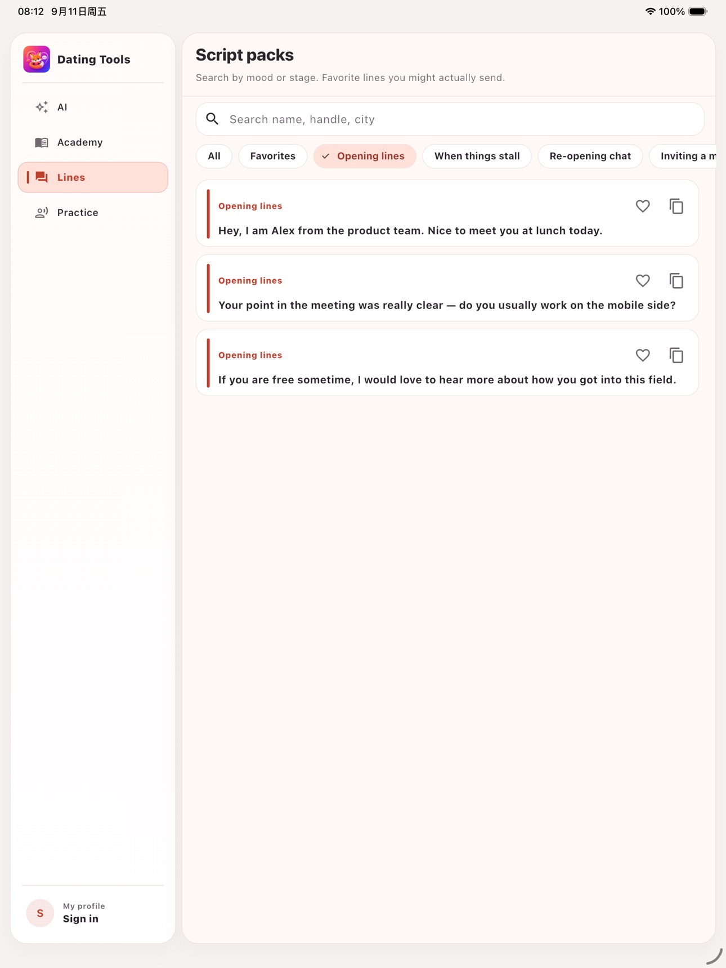
Task: Go to the Practice section
Action: 93,213
